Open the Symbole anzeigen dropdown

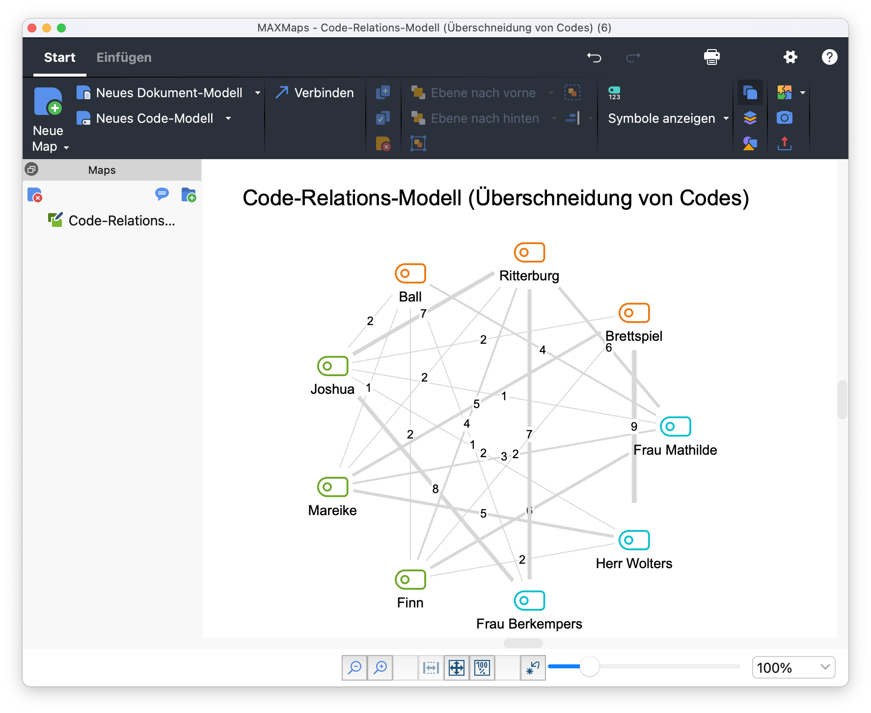click(669, 118)
